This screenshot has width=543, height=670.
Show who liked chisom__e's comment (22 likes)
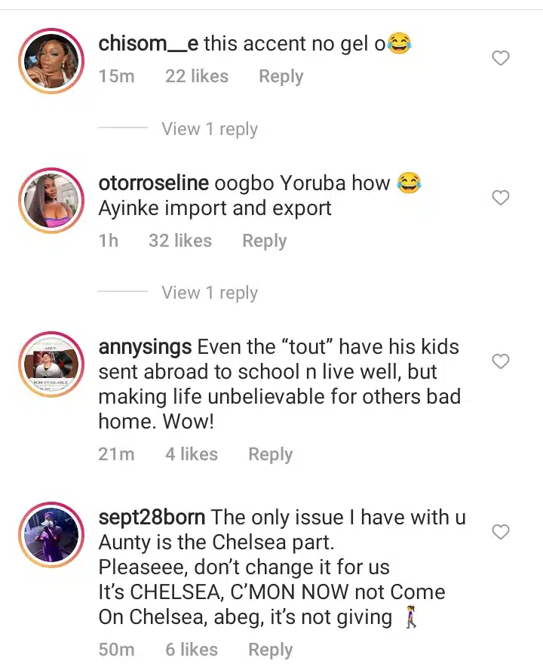196,77
